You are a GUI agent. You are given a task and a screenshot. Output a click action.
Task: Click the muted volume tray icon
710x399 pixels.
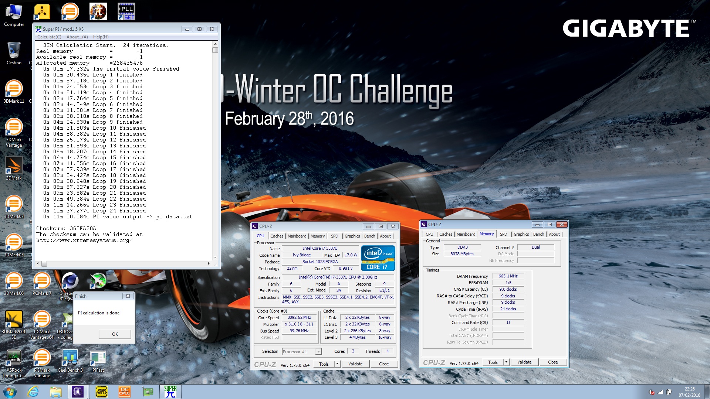point(652,392)
